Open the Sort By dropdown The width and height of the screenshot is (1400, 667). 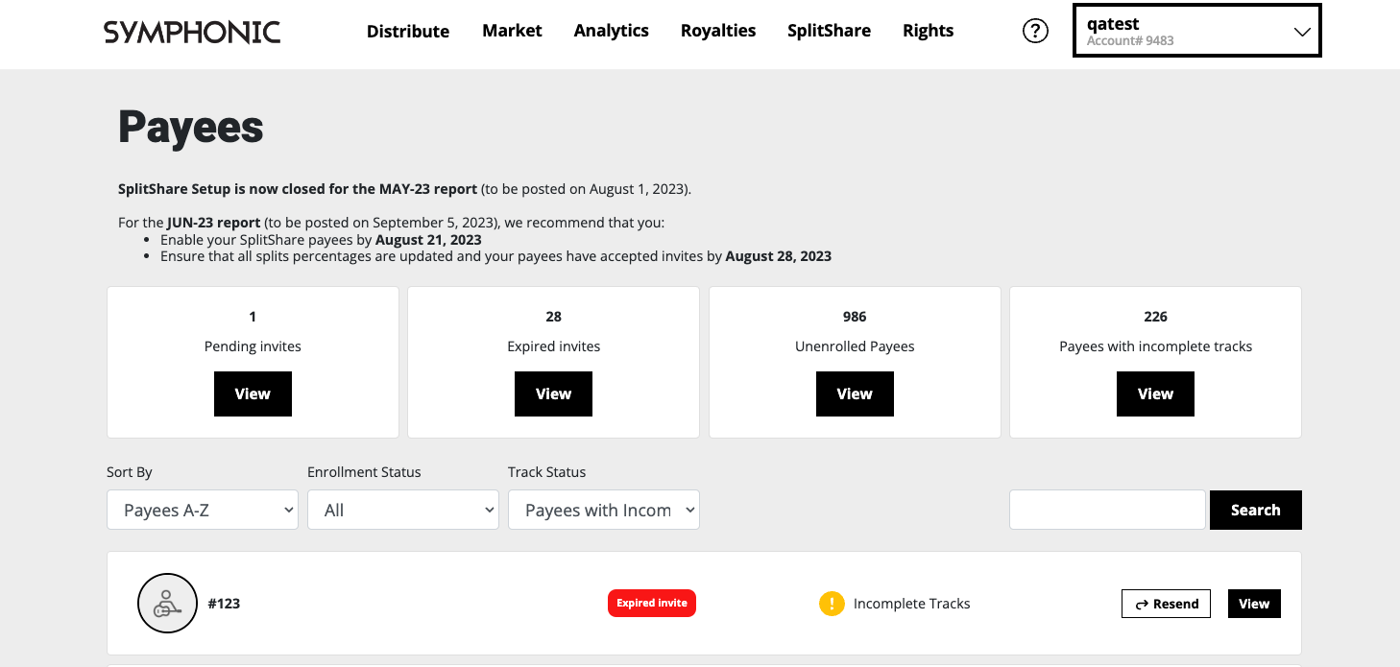pyautogui.click(x=203, y=510)
